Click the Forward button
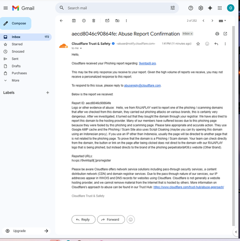Screen dimensions: 240x241 111,219
